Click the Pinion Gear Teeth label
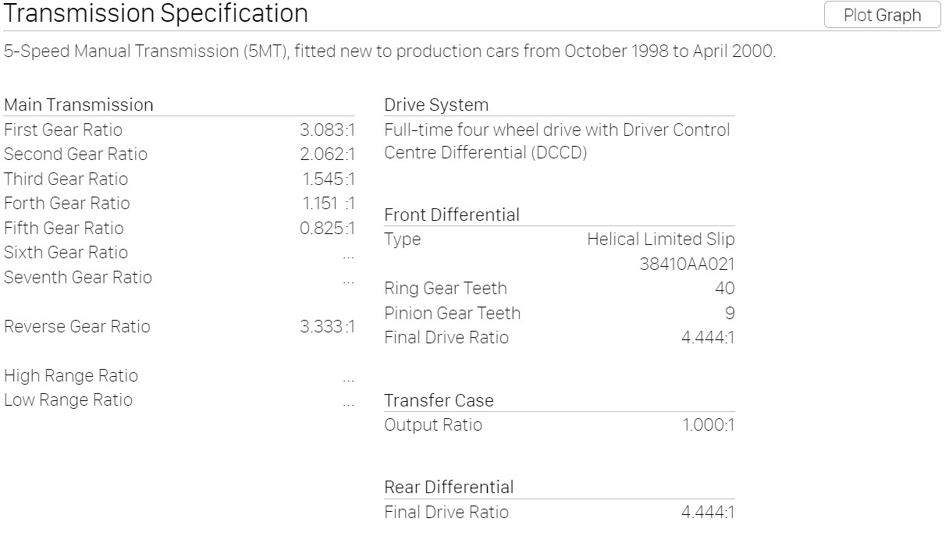949x536 pixels. (x=452, y=314)
